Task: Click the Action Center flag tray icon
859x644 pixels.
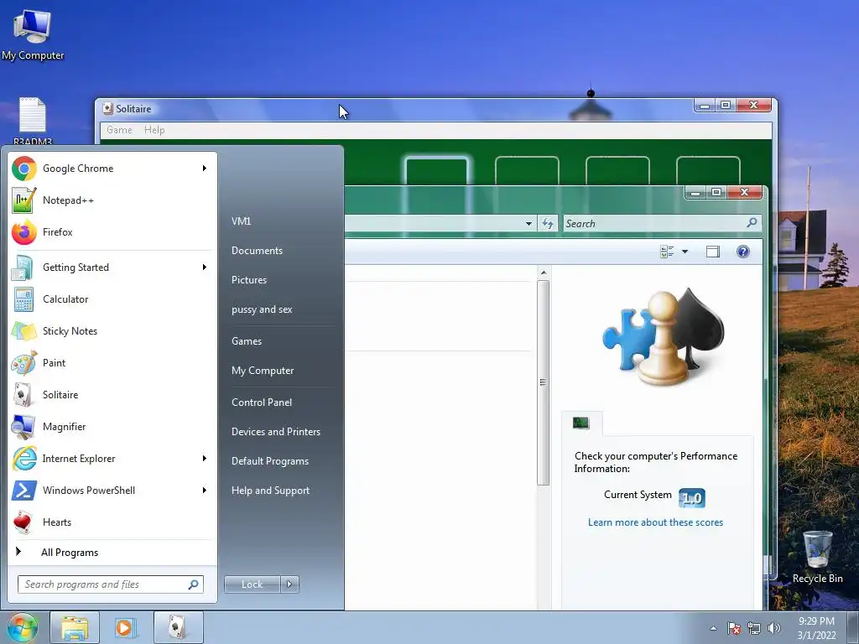Action: [734, 628]
